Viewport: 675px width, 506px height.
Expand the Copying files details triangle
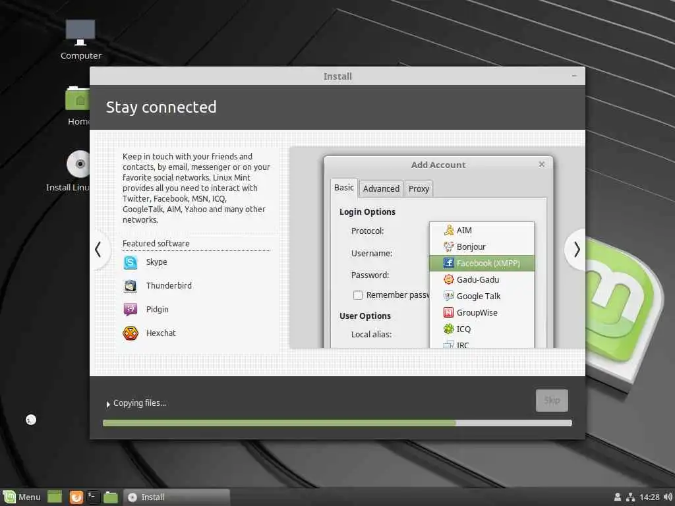coord(107,404)
